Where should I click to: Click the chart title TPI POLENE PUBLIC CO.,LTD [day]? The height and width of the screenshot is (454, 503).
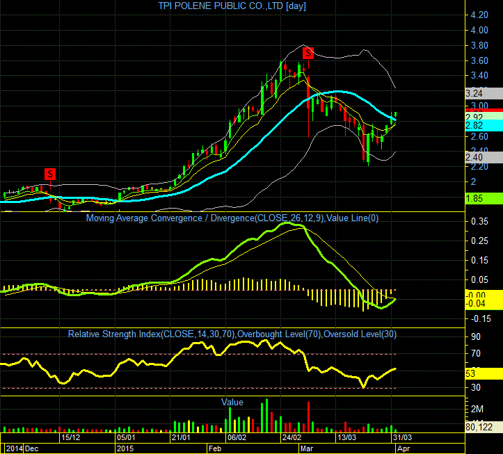point(232,6)
